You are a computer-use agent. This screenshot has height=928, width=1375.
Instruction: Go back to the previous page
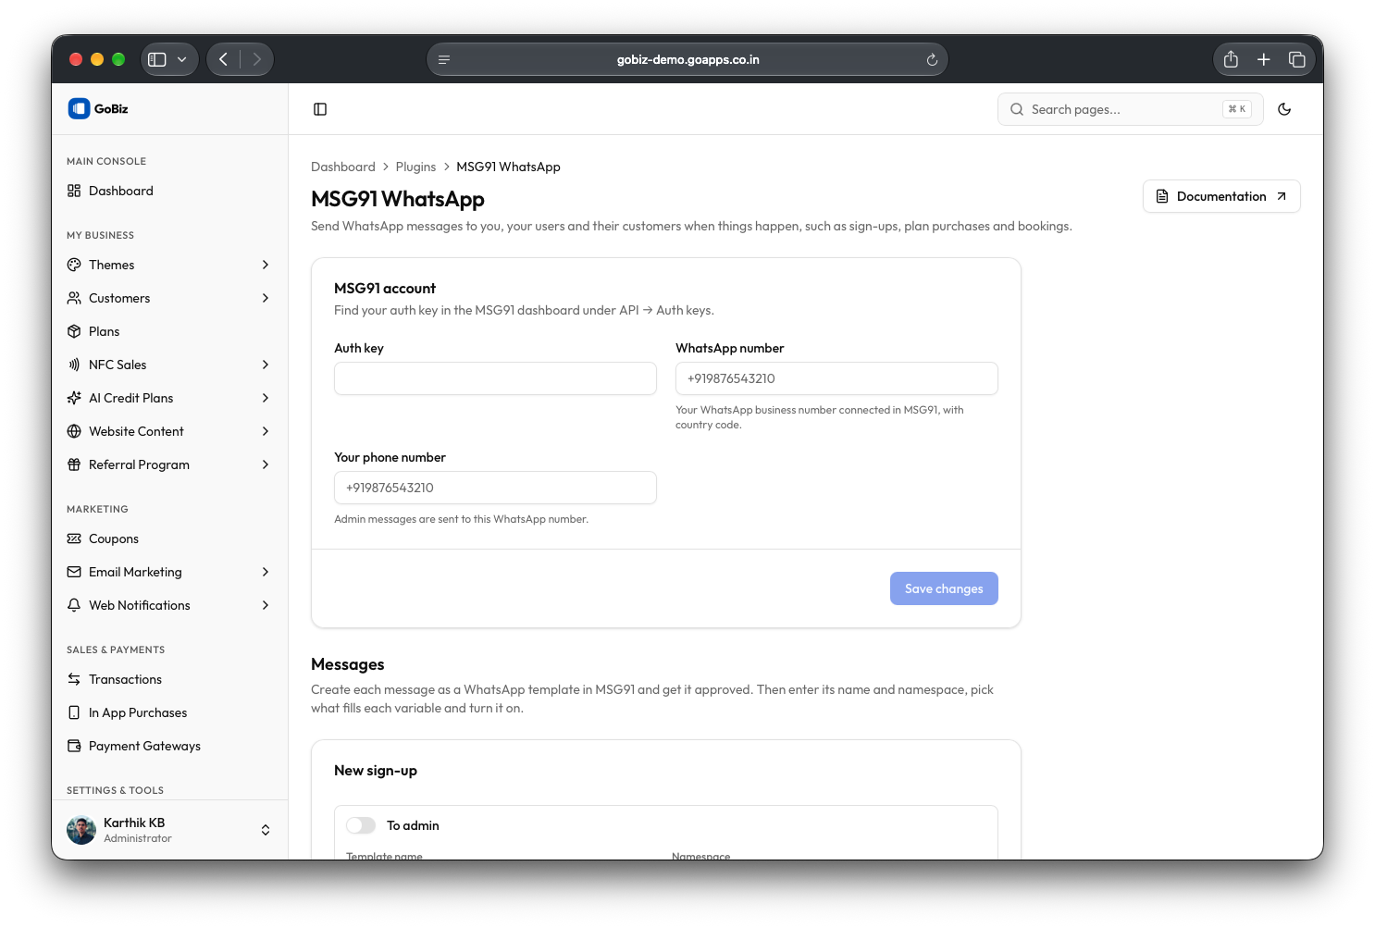pos(223,59)
